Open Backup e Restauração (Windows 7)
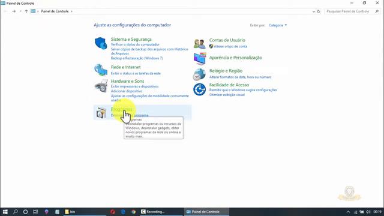384x216 pixels. pyautogui.click(x=137, y=58)
